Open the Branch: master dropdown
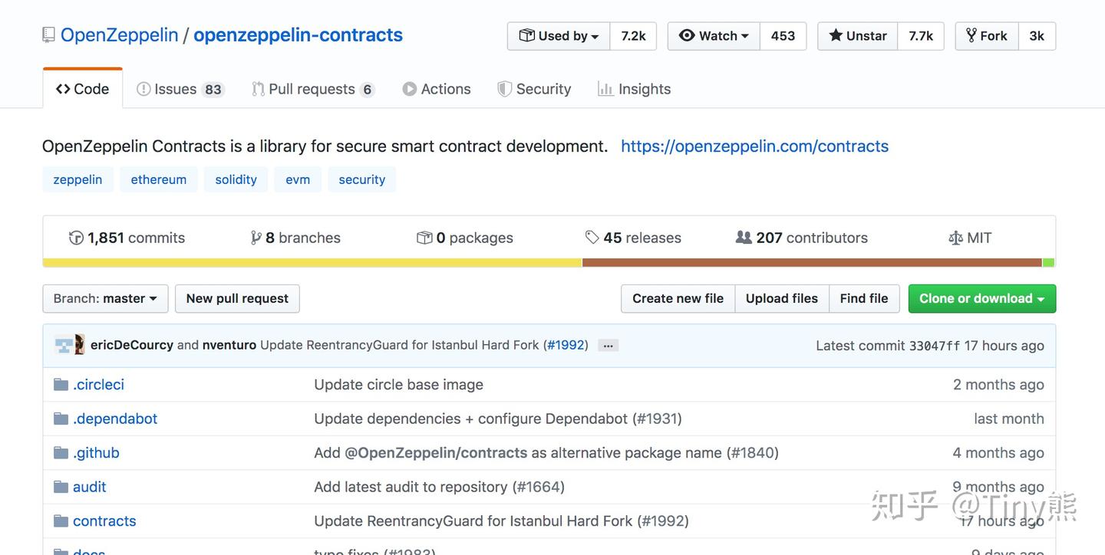This screenshot has width=1105, height=555. coord(105,299)
